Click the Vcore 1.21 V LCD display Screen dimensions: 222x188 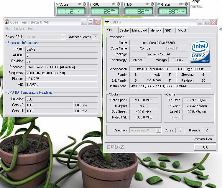(x=71, y=11)
